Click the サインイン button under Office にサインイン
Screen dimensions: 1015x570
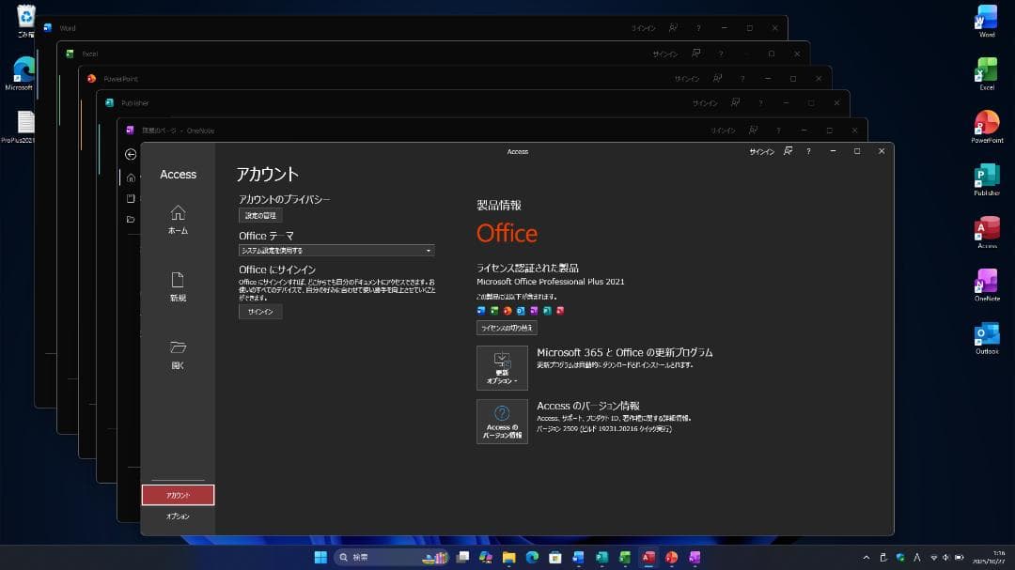pos(260,311)
